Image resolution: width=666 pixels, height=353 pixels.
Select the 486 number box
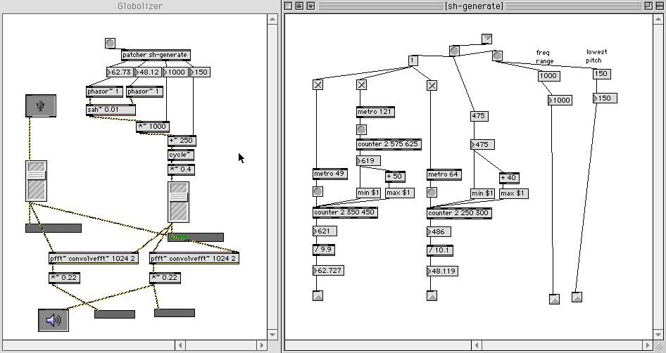point(439,231)
